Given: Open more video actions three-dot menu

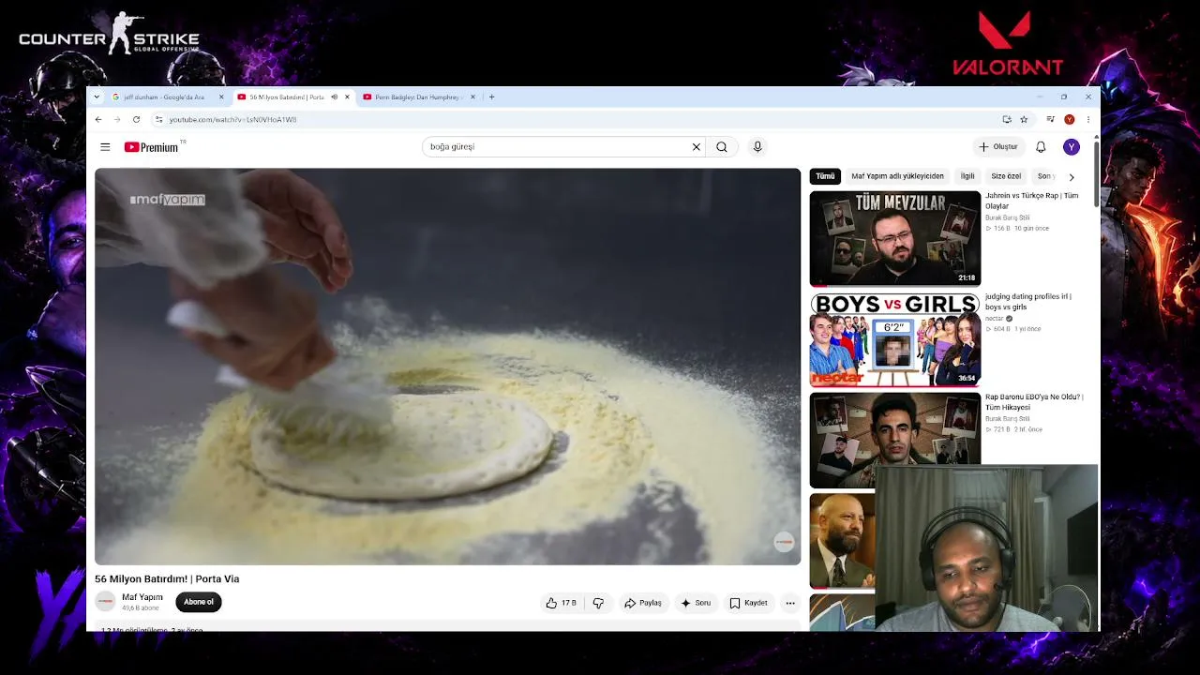Looking at the screenshot, I should pos(790,603).
